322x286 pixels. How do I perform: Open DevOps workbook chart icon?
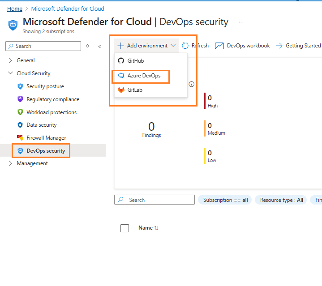pos(219,46)
